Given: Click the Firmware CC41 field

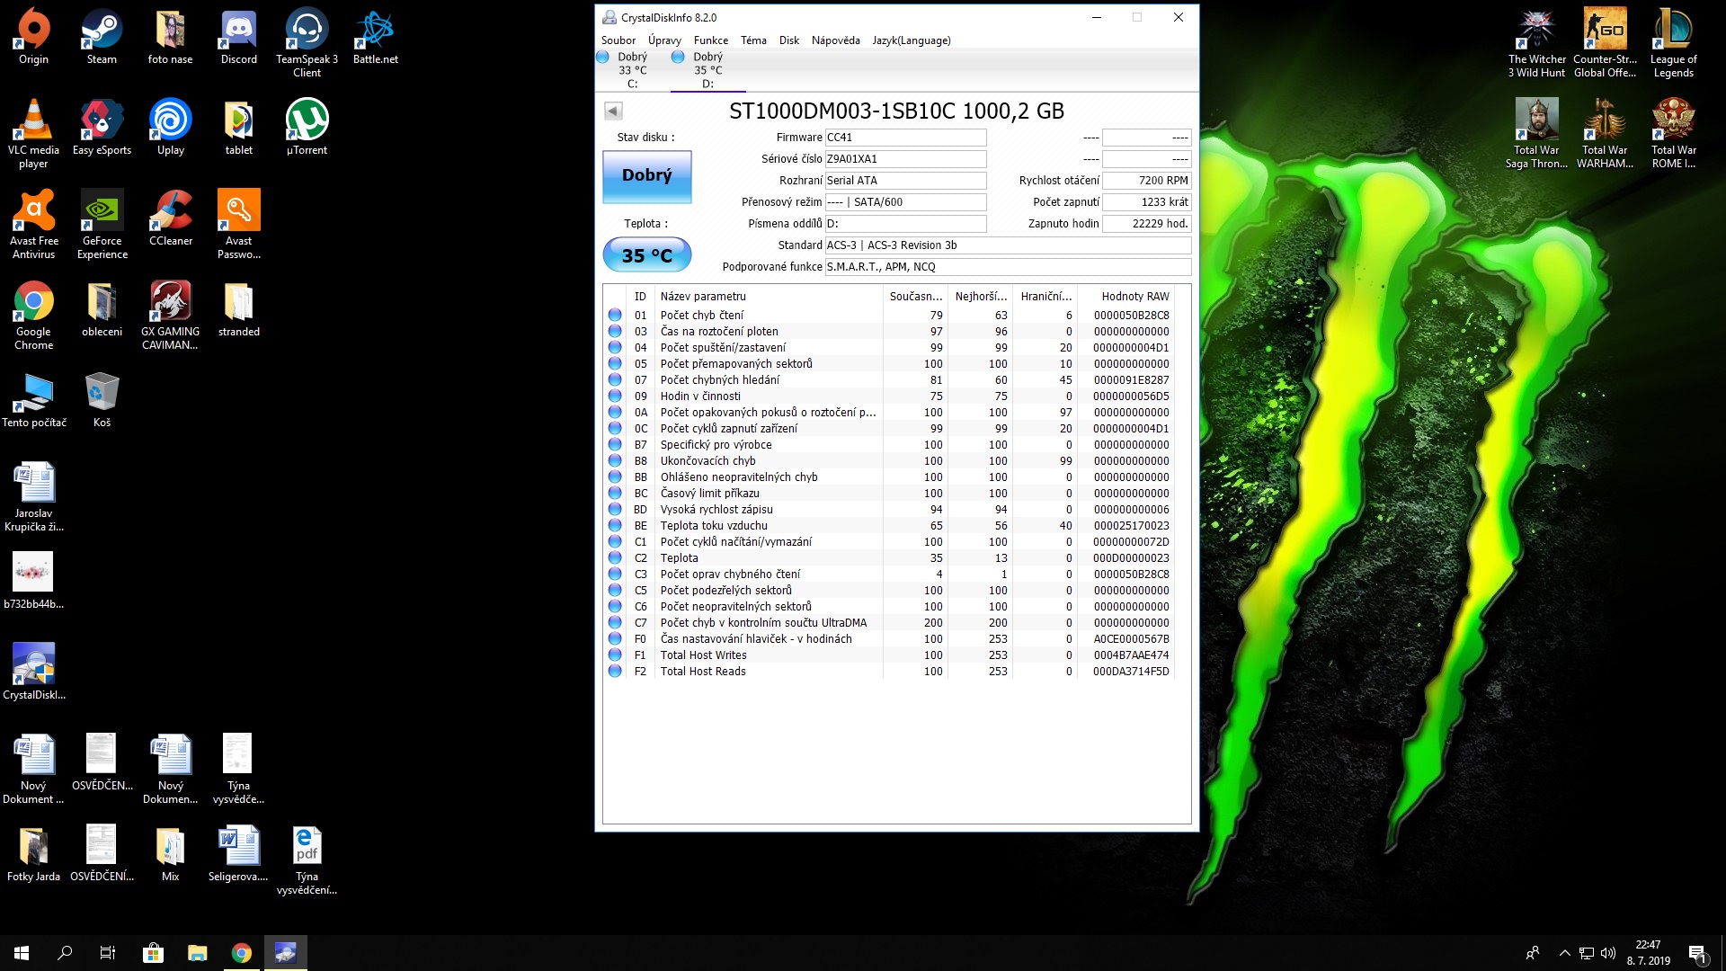Looking at the screenshot, I should tap(904, 138).
